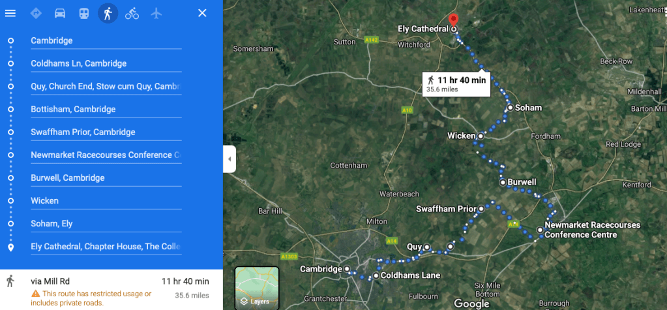Edit the Cambridge starting point field
The width and height of the screenshot is (667, 310).
(106, 41)
